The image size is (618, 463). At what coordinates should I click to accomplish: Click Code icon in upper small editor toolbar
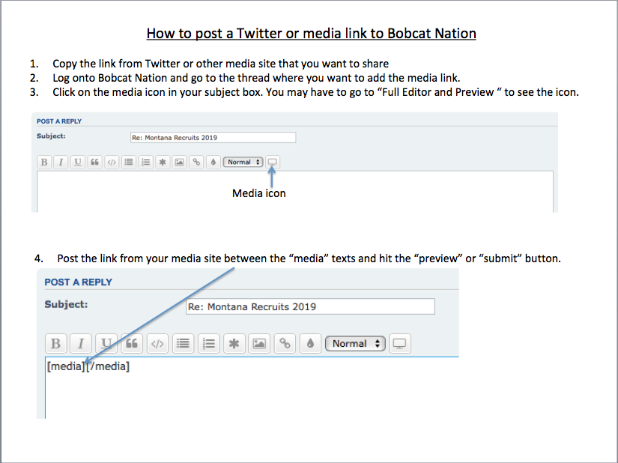click(x=112, y=162)
